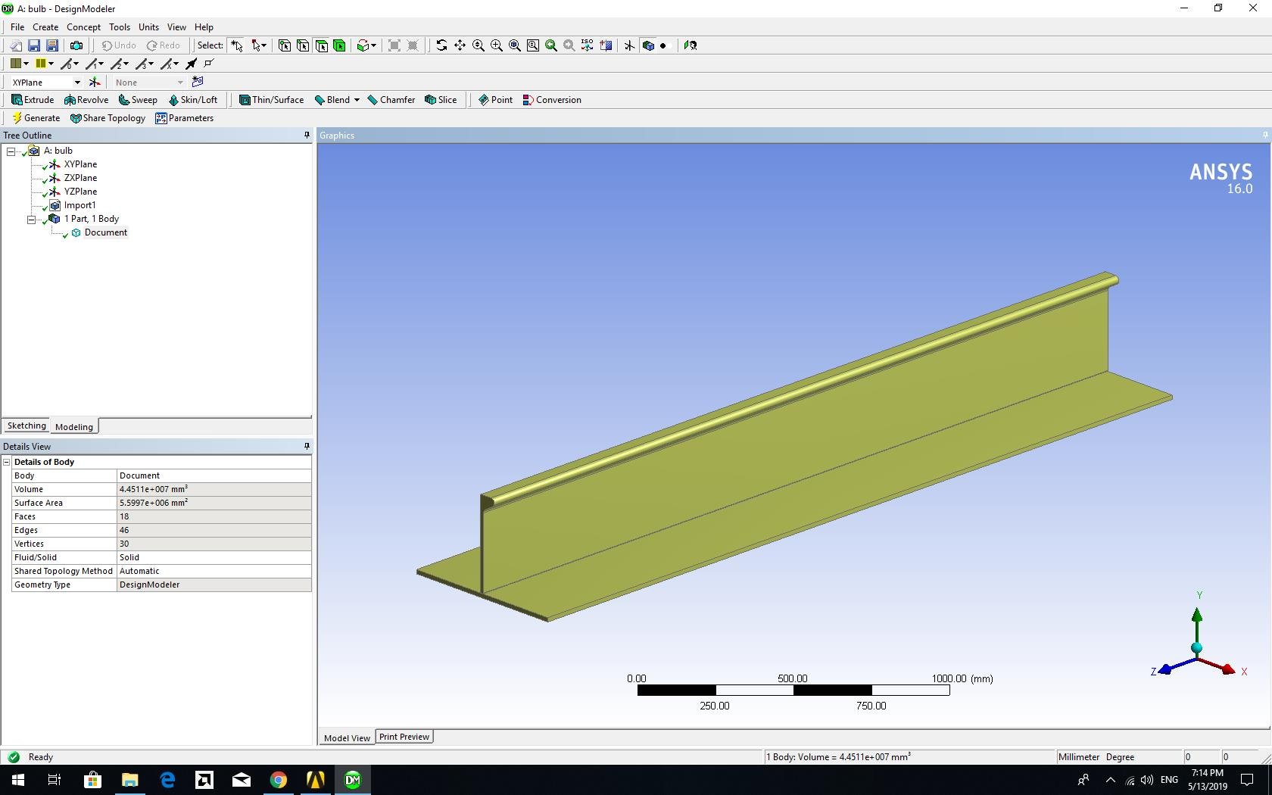
Task: Open the Create menu
Action: (45, 27)
